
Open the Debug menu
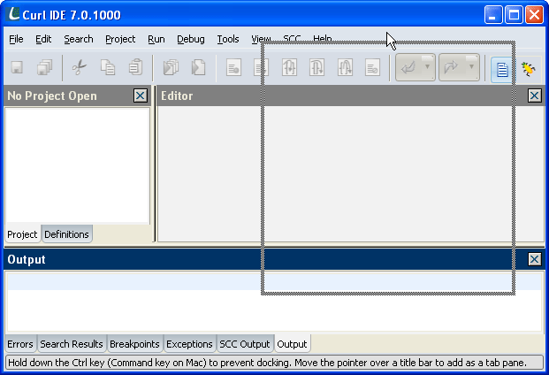click(x=190, y=39)
